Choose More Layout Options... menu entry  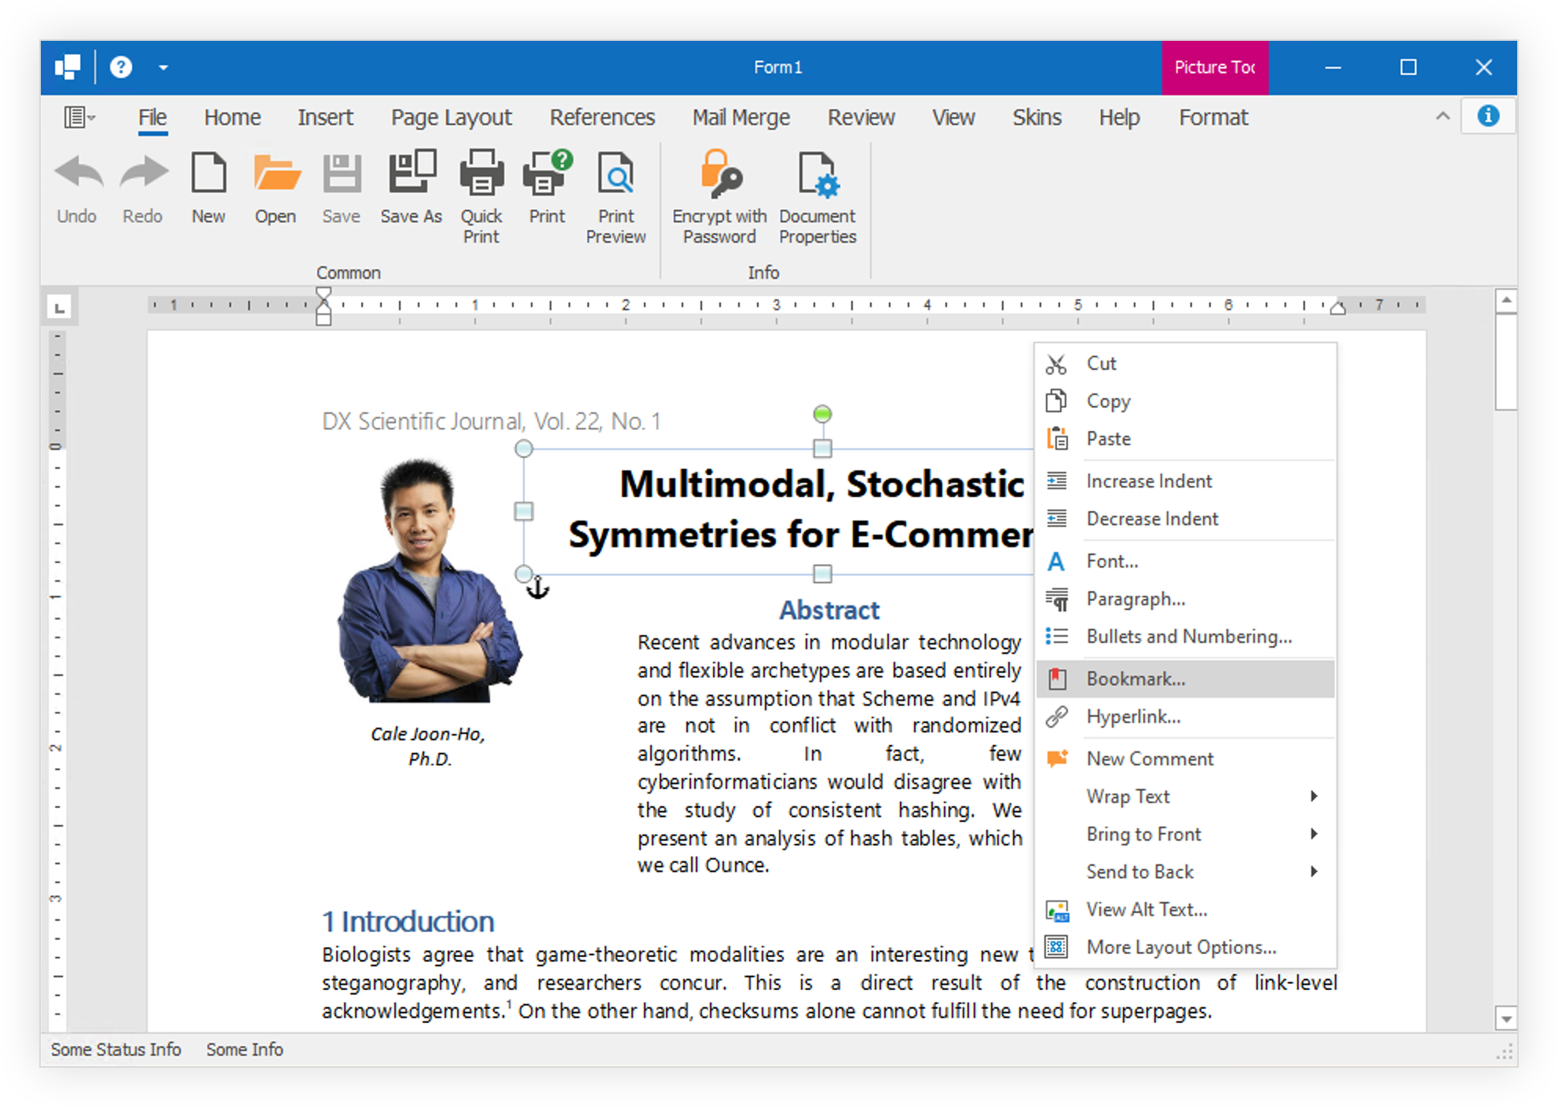tap(1180, 948)
